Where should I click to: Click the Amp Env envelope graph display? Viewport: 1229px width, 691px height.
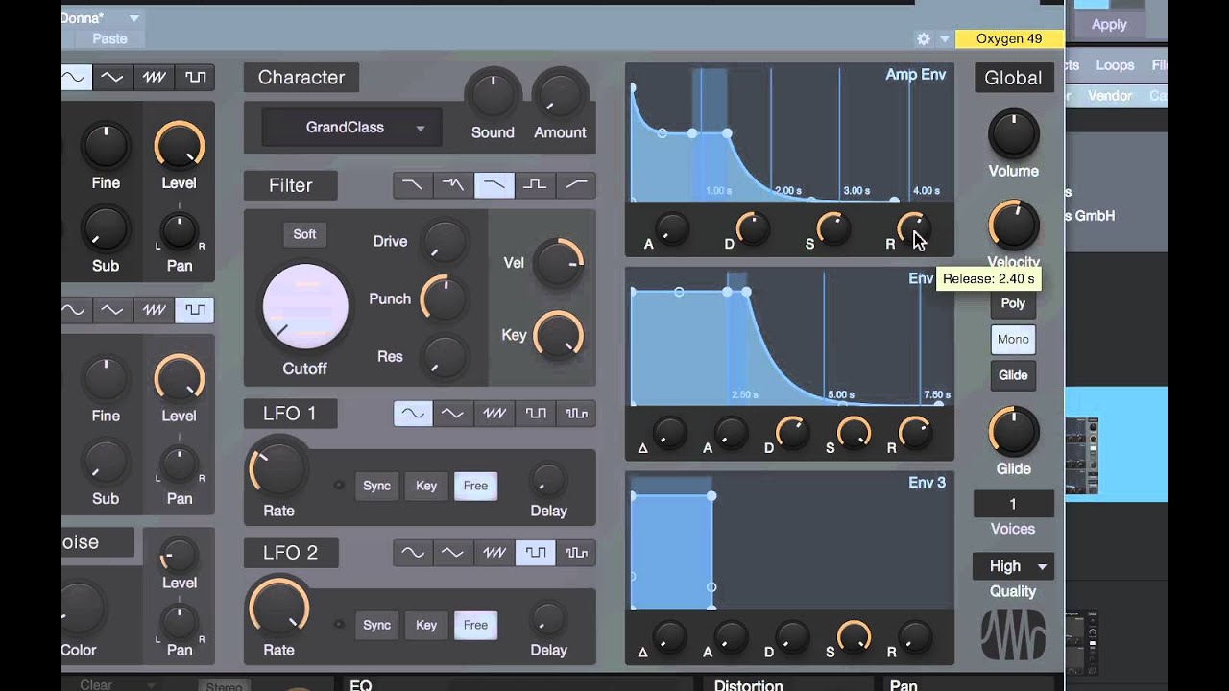click(790, 132)
